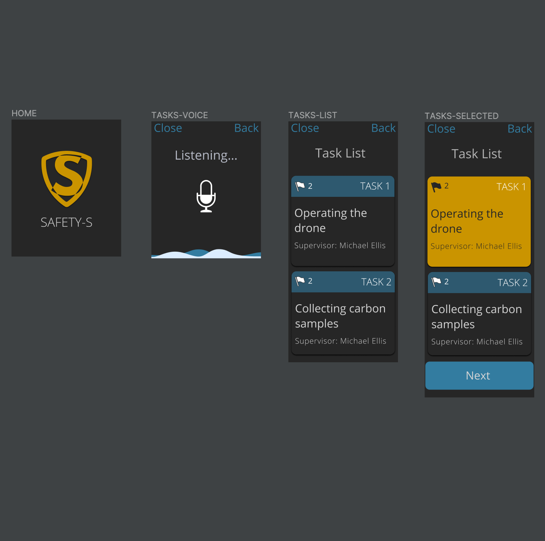545x541 pixels.
Task: Tap the microphone icon in Tasks-Voice
Action: point(206,196)
